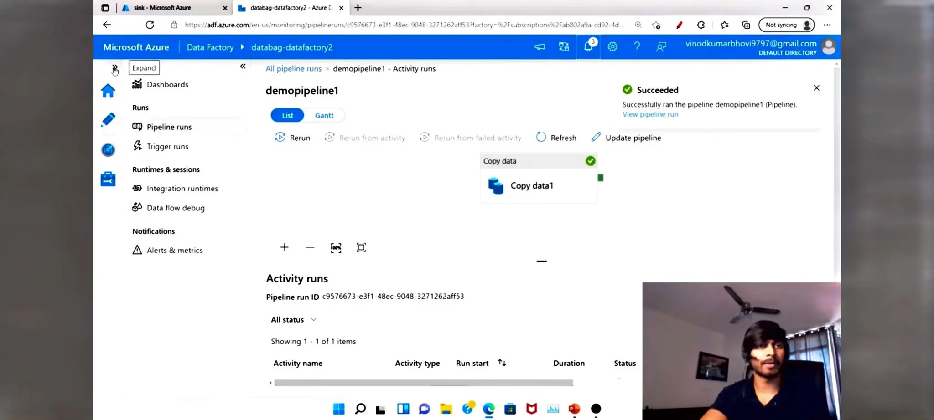934x420 pixels.
Task: Open Azure announcements megaphone icon
Action: 540,46
